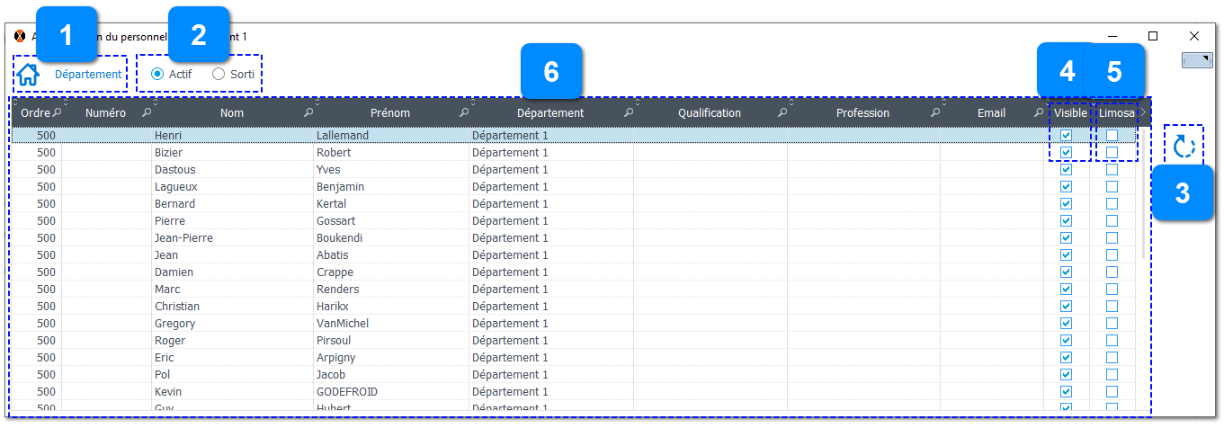This screenshot has height=428, width=1224.
Task: Click the search icon in the Nom column
Action: (x=308, y=113)
